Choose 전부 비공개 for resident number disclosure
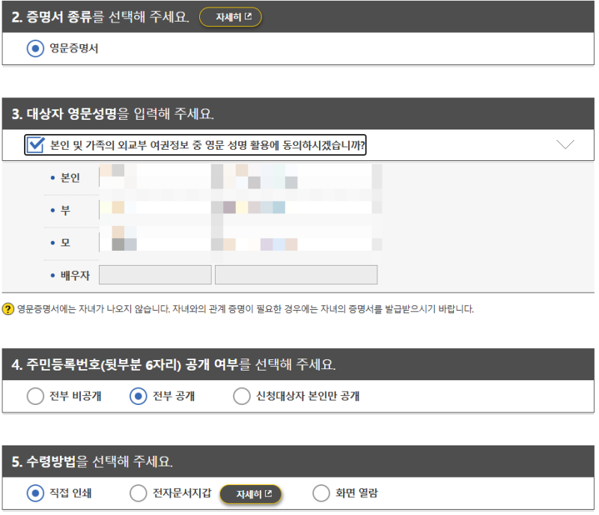The width and height of the screenshot is (599, 515). pos(35,396)
